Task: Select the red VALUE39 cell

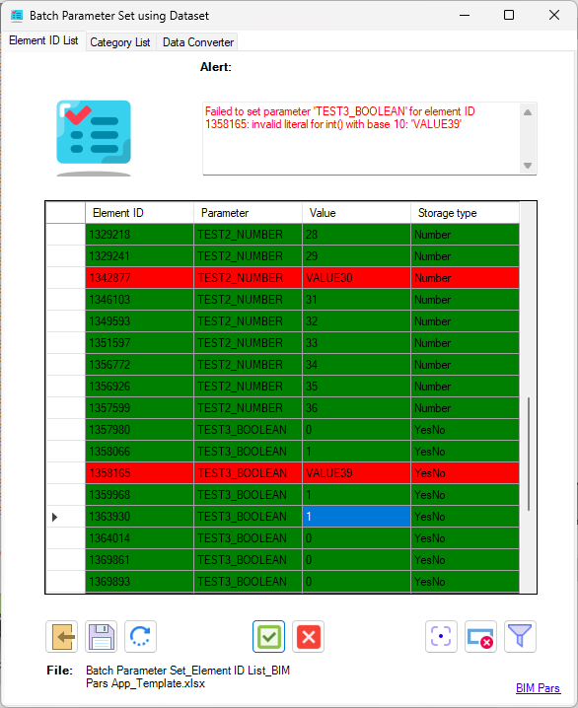Action: tap(356, 473)
